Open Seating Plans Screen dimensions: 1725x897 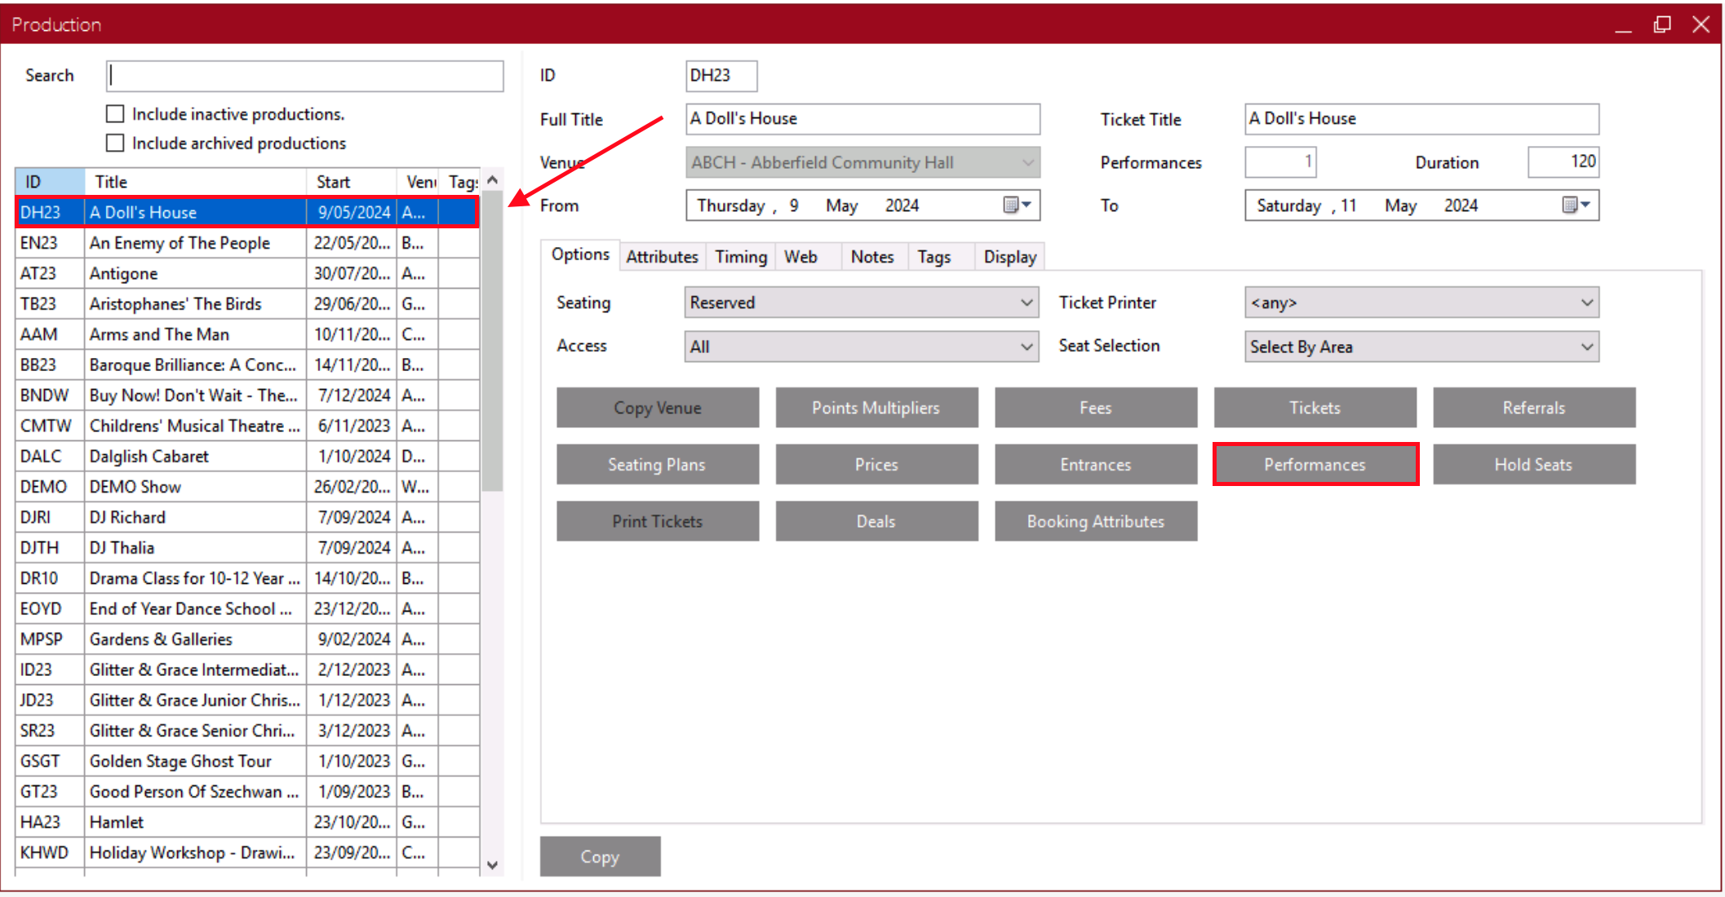point(657,465)
